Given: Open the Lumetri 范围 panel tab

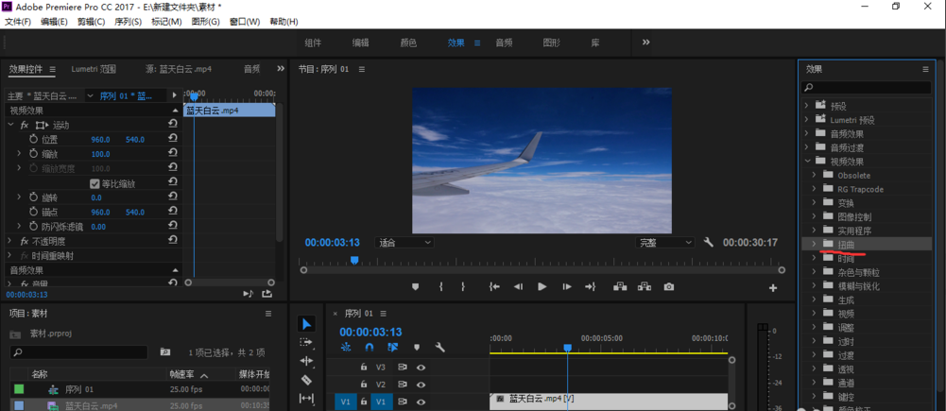Looking at the screenshot, I should [x=94, y=69].
